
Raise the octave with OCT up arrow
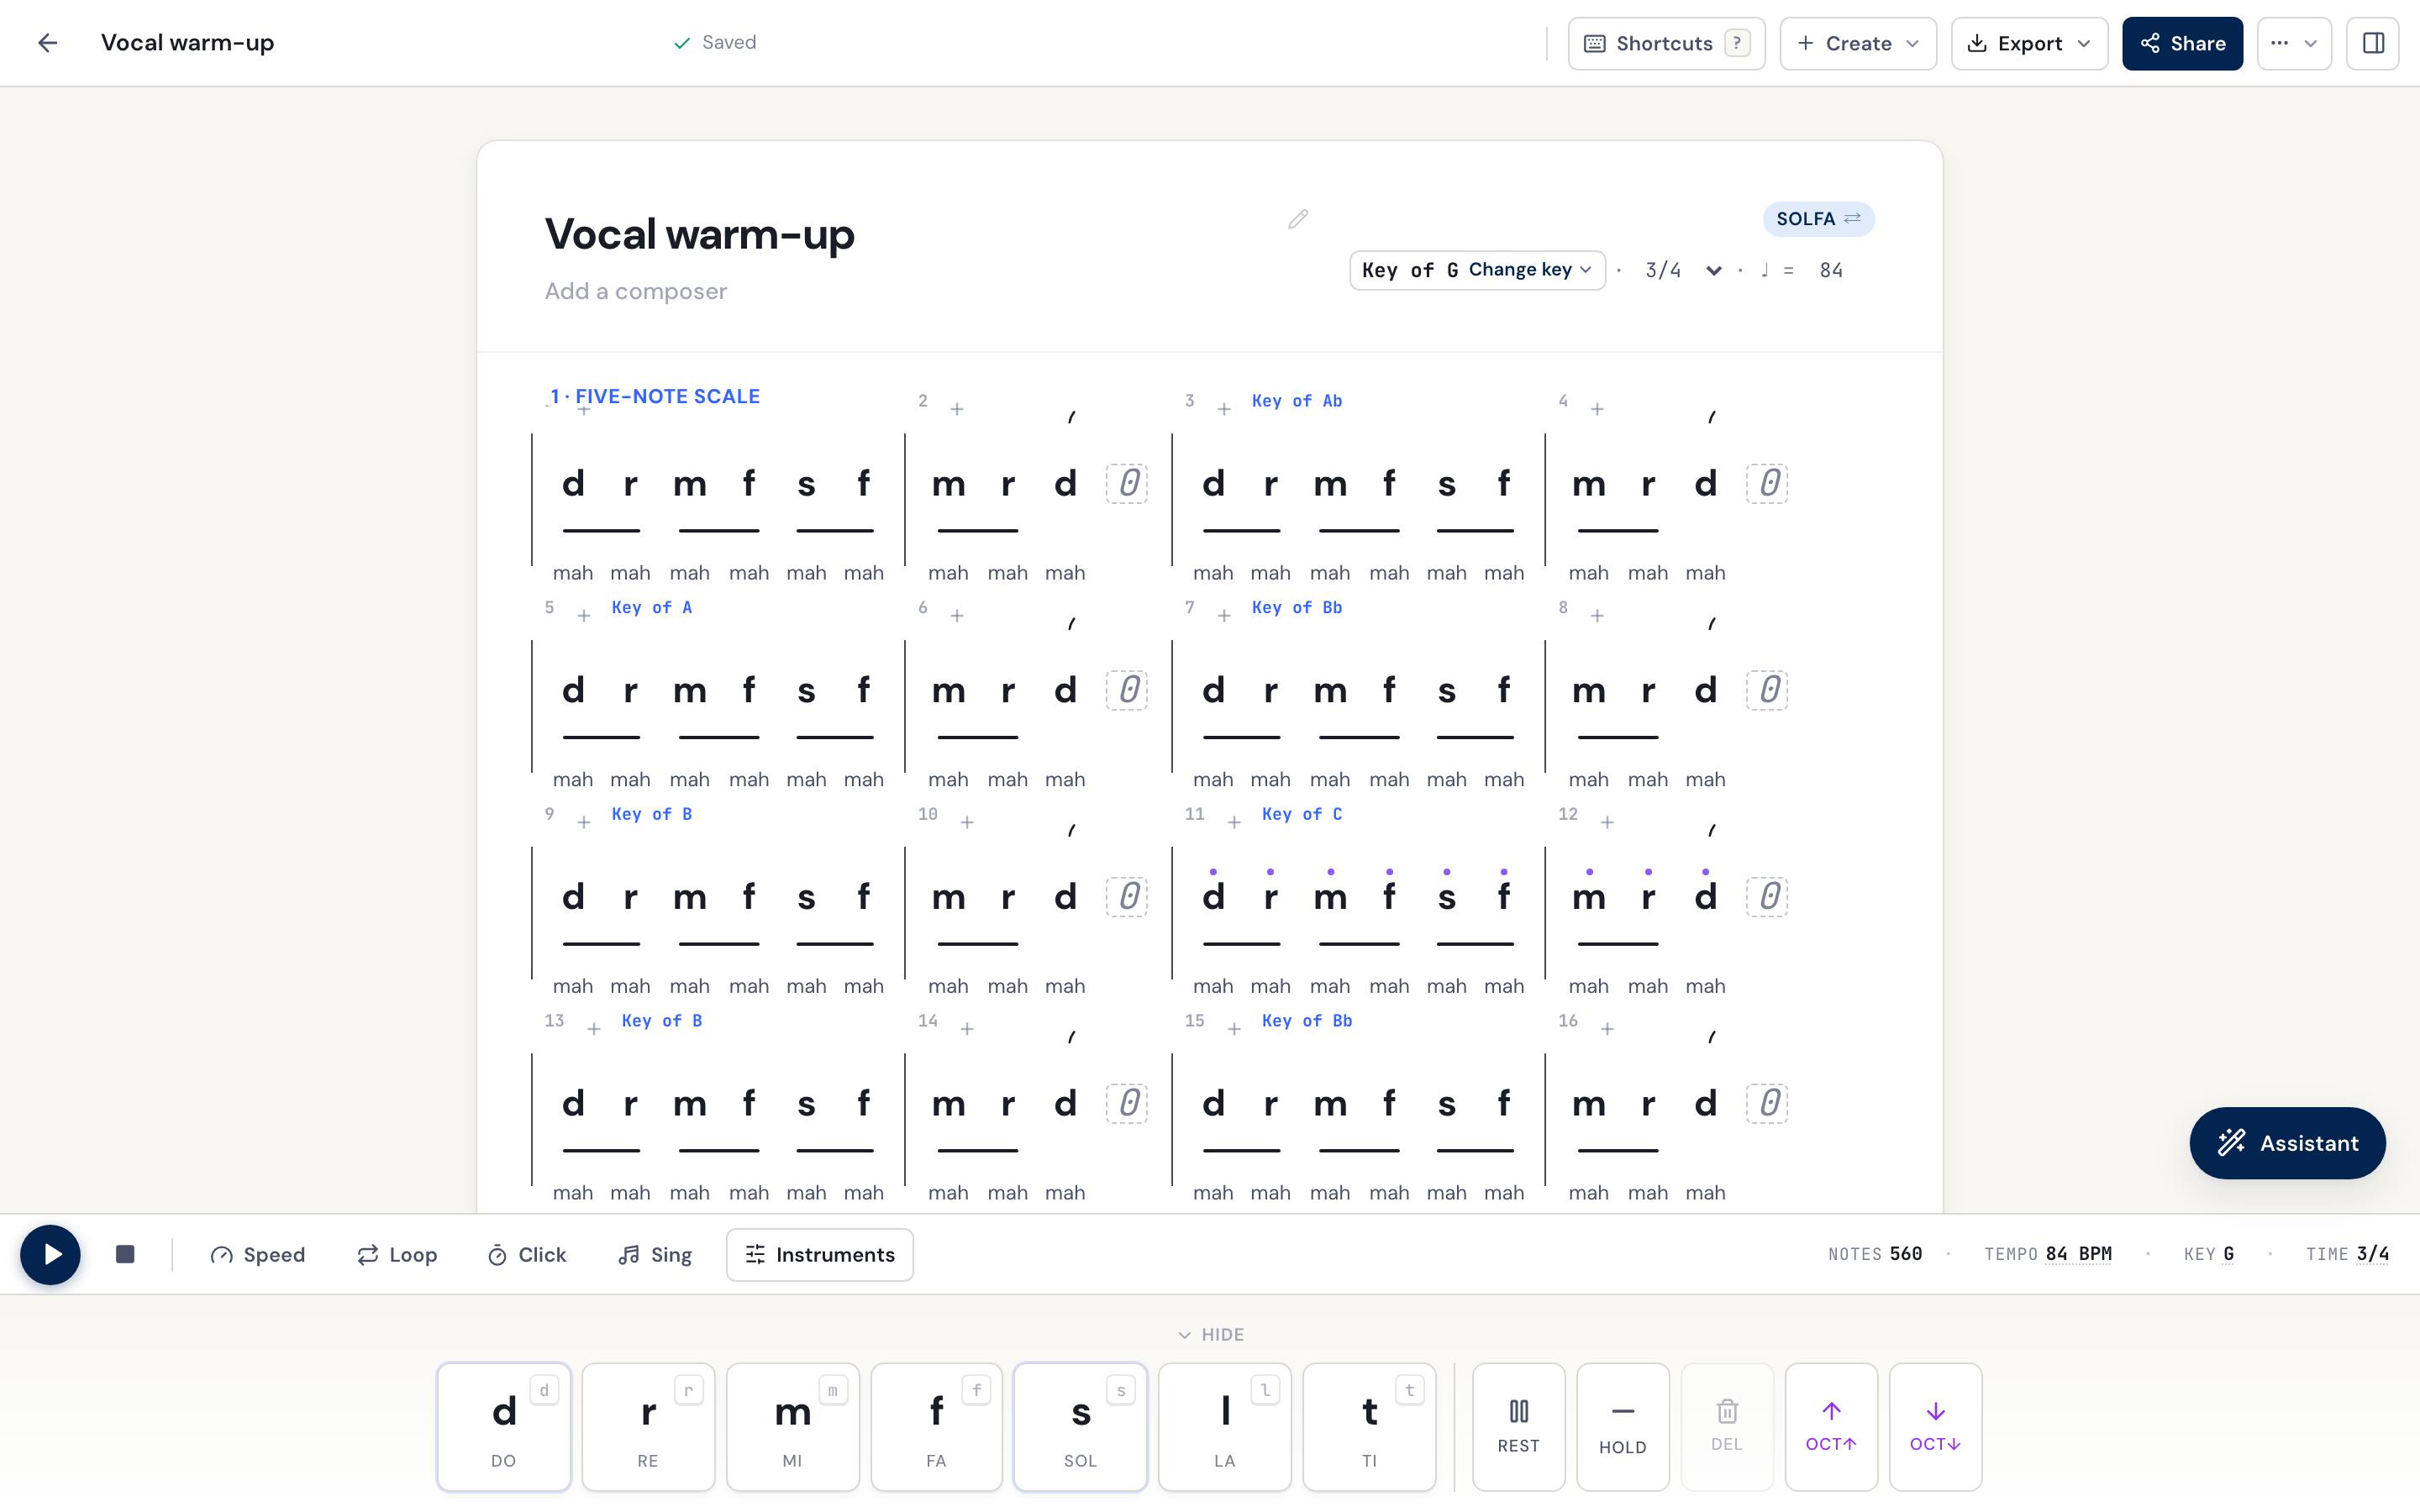click(1831, 1426)
